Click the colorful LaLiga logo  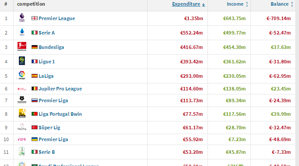point(22,75)
